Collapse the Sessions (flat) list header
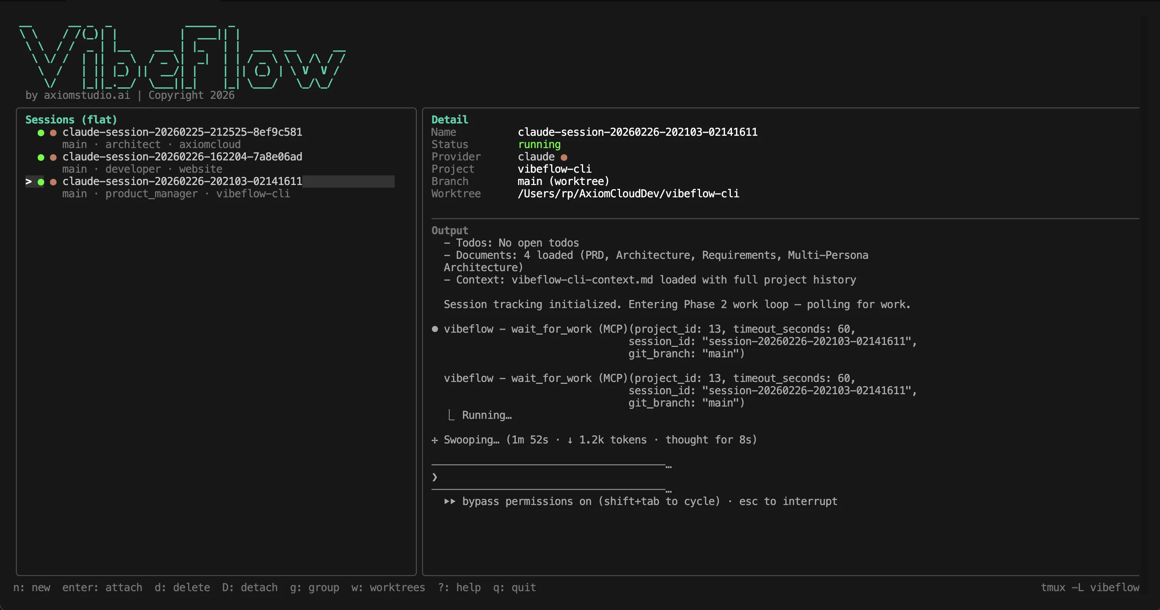 [x=71, y=119]
